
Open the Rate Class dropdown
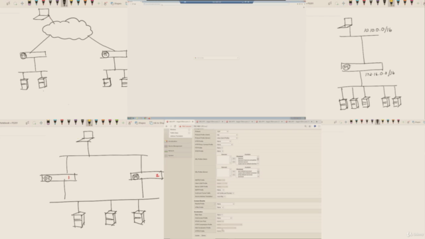tap(220, 214)
